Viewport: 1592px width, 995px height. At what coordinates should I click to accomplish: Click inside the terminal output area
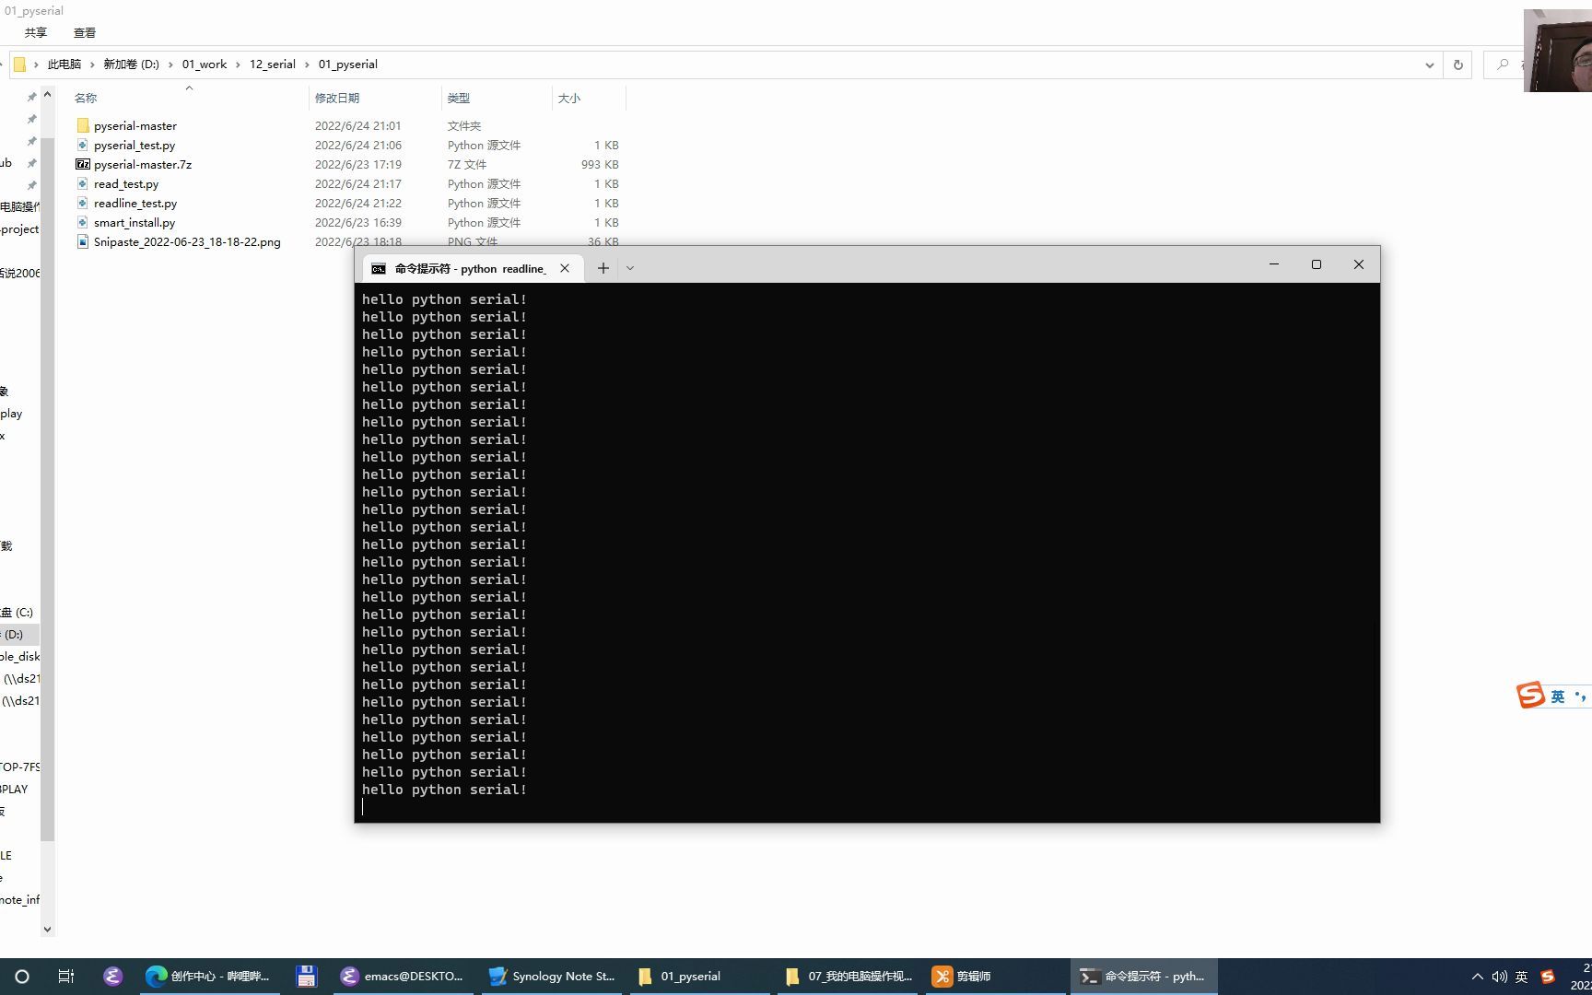coord(867,552)
